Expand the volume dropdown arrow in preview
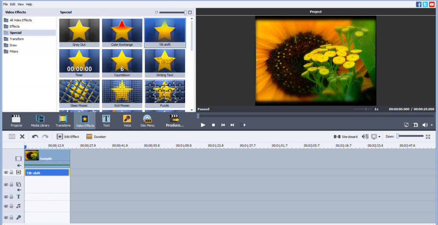The height and width of the screenshot is (225, 438). [432, 125]
